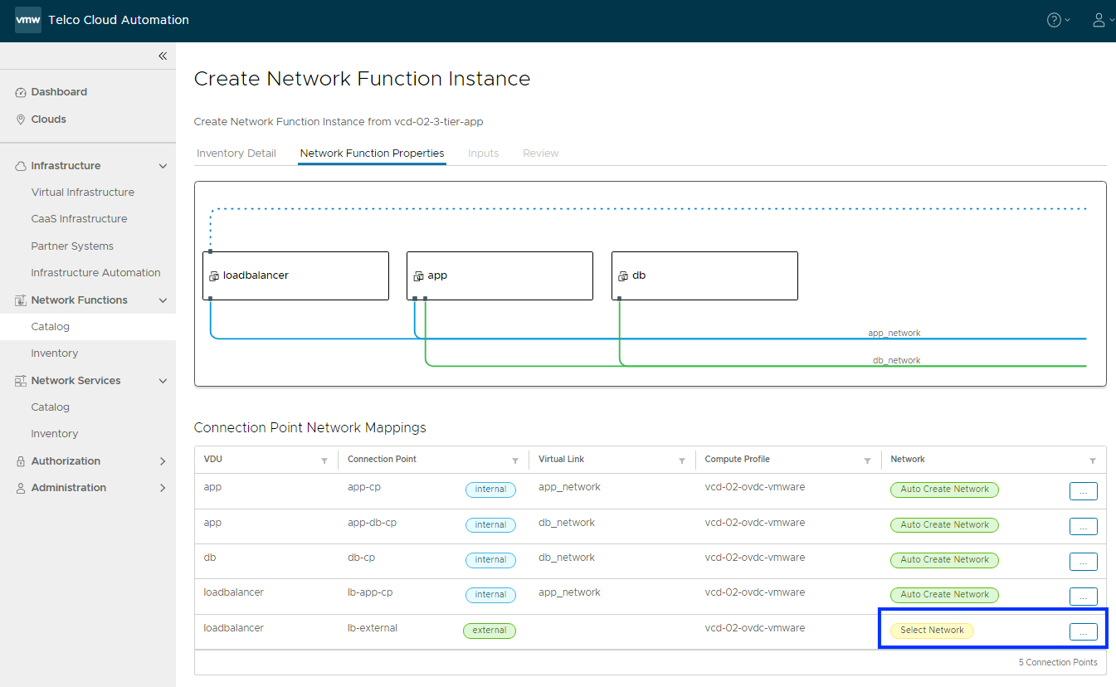Filter the VDU column
The height and width of the screenshot is (687, 1116).
click(x=324, y=460)
